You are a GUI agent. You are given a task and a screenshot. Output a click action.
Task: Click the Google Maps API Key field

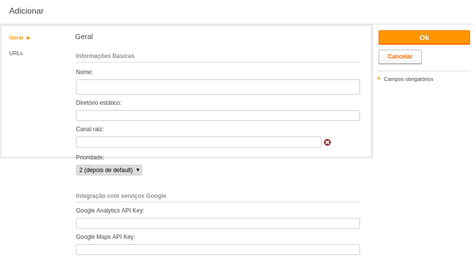coord(218,250)
